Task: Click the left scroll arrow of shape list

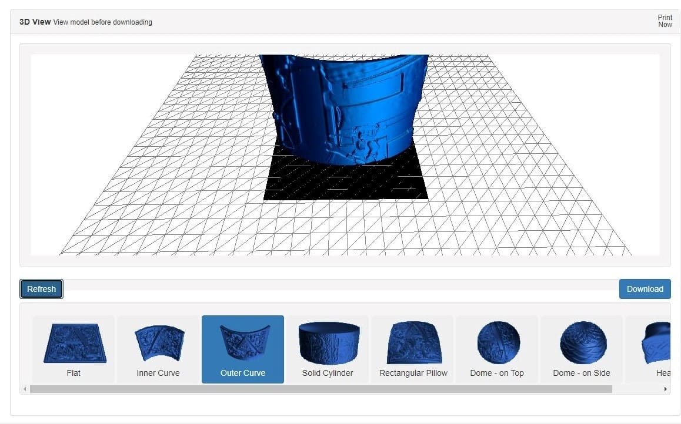Action: pyautogui.click(x=25, y=389)
